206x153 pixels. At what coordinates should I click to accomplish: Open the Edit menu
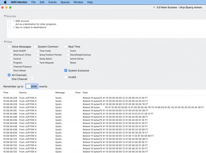tap(42, 2)
